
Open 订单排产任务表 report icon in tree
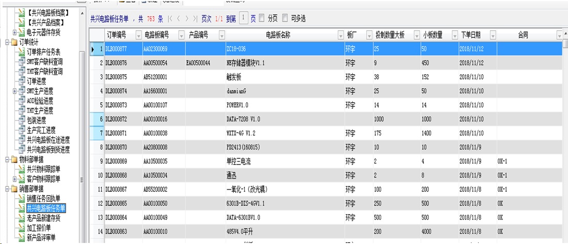click(x=22, y=52)
